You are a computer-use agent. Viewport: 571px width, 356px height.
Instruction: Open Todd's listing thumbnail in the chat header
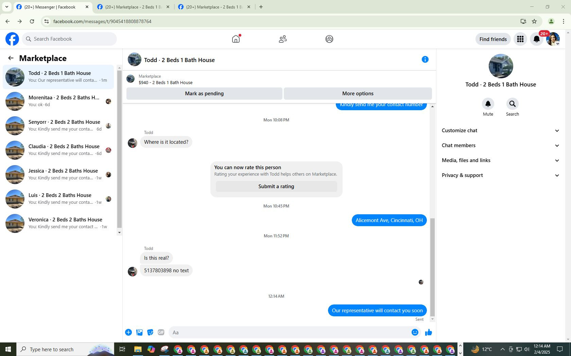point(135,60)
